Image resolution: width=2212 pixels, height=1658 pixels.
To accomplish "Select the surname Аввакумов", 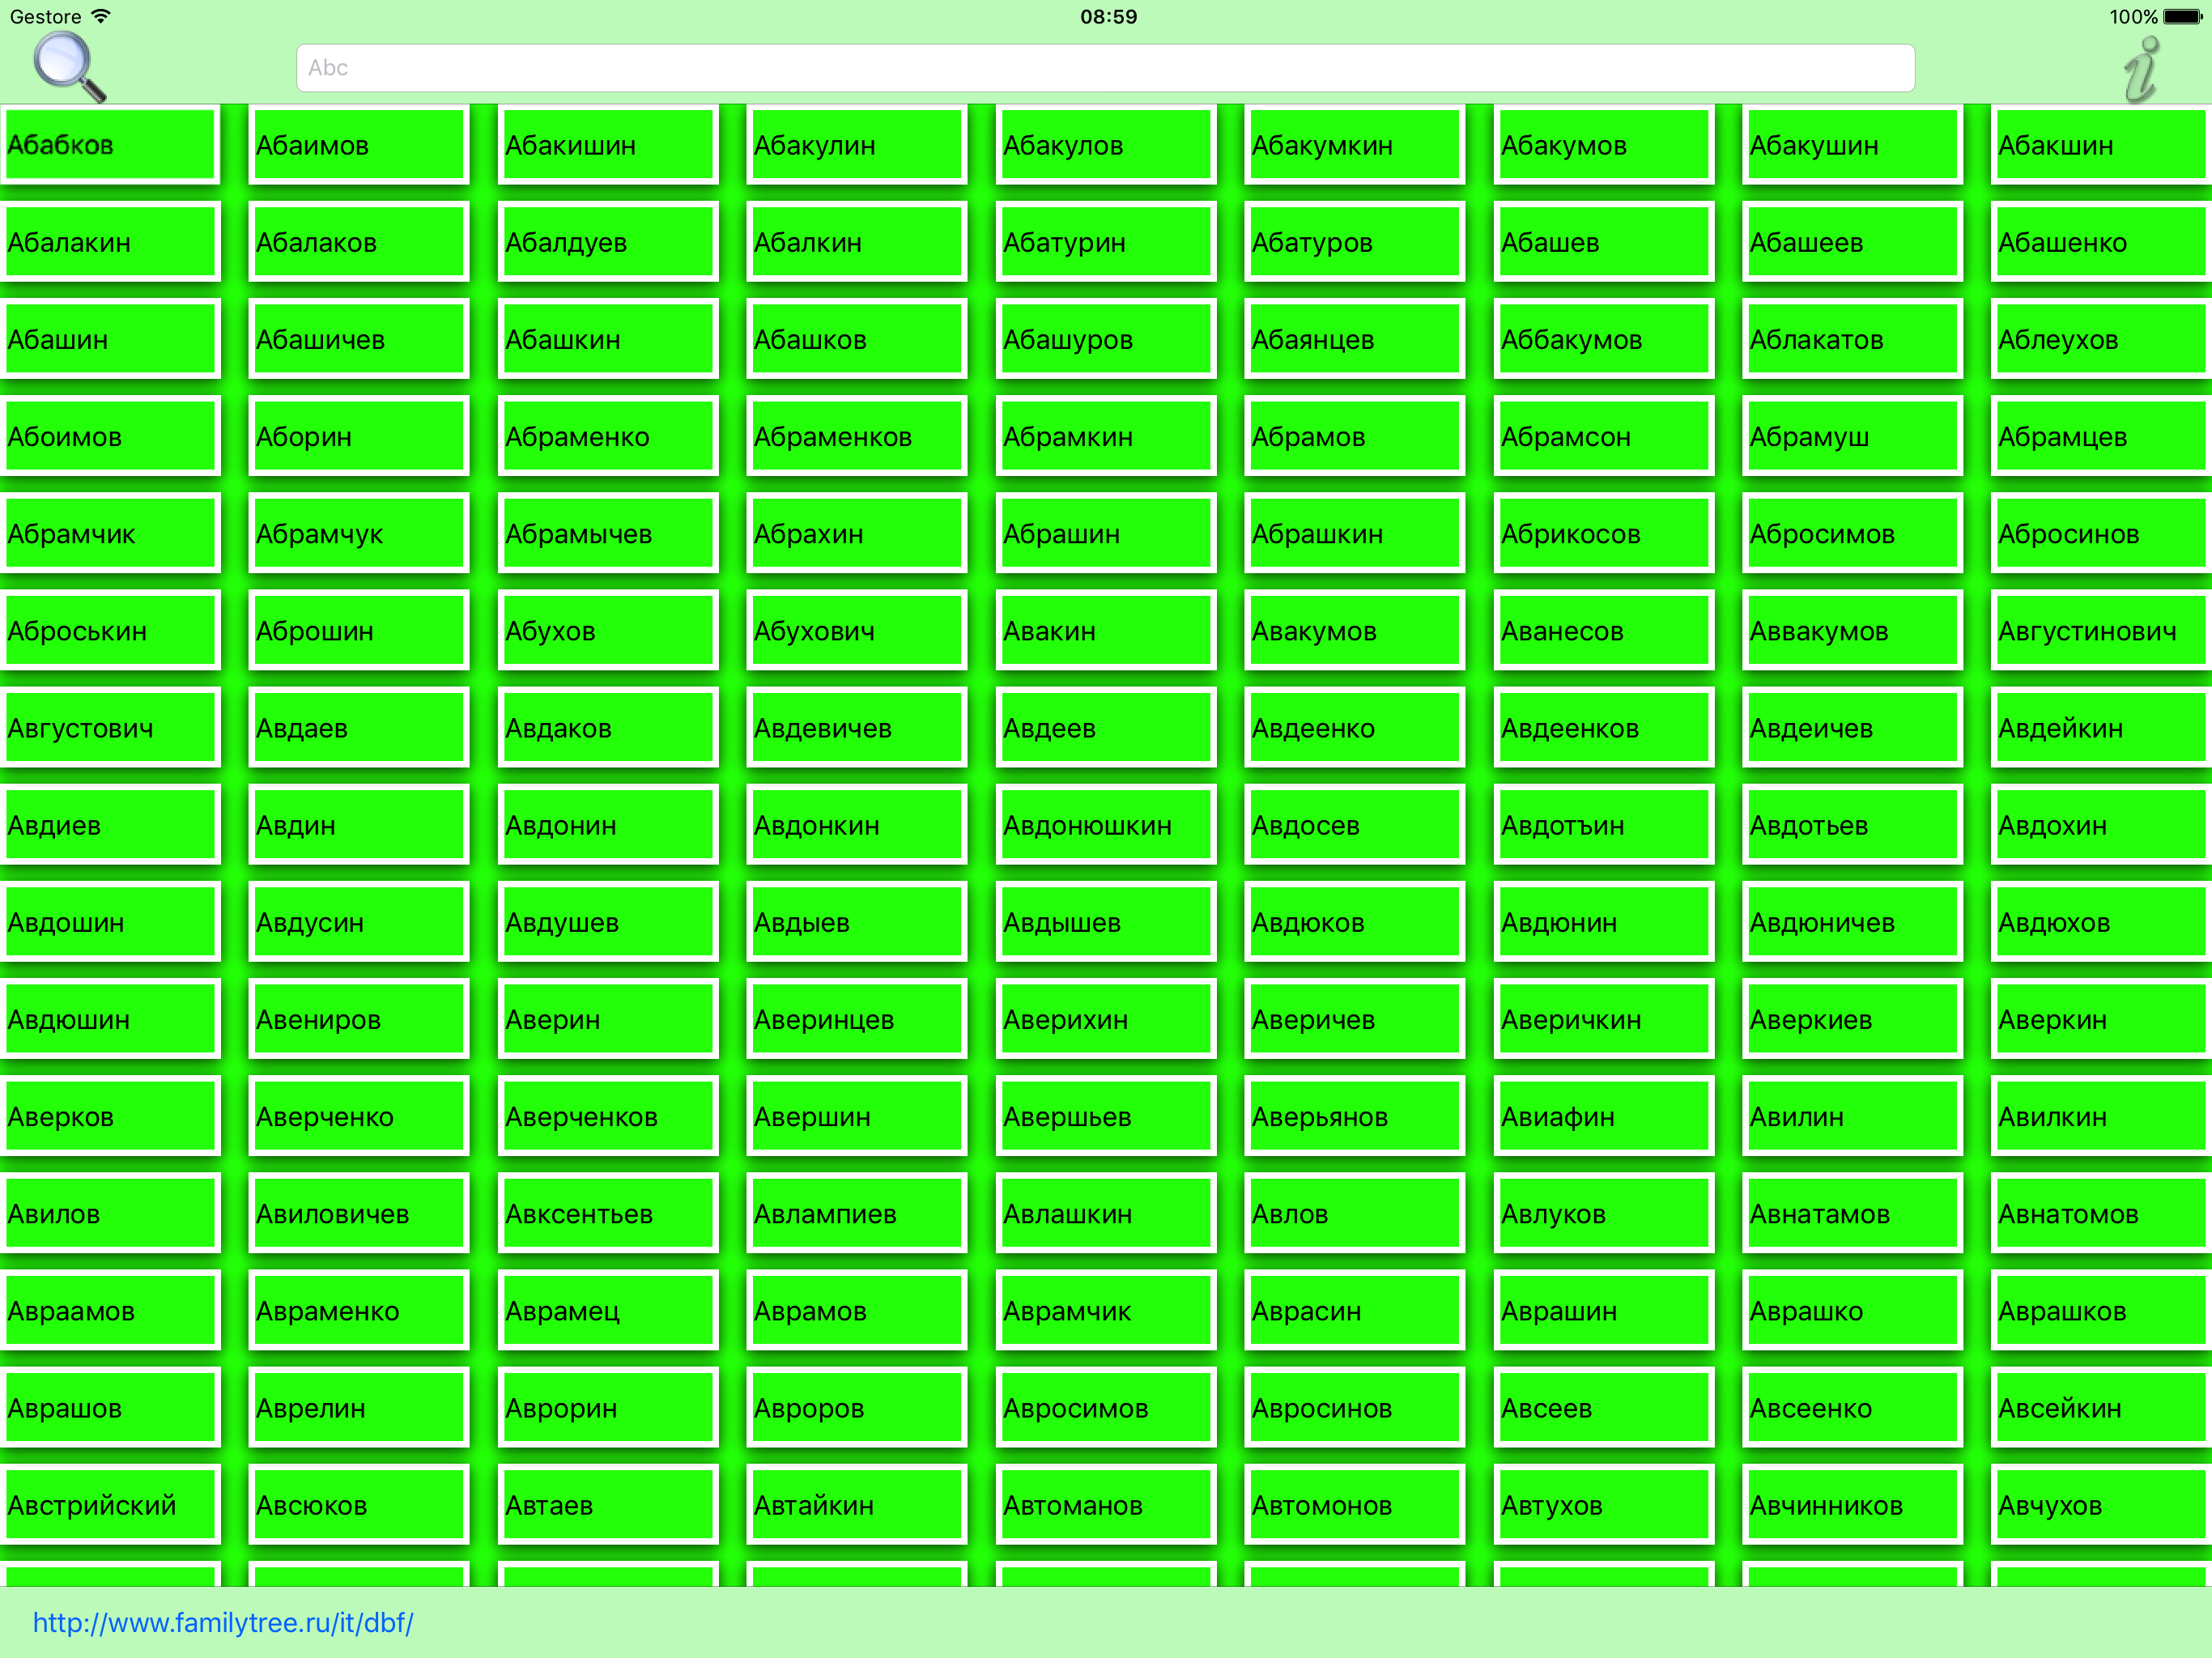I will coord(1852,630).
